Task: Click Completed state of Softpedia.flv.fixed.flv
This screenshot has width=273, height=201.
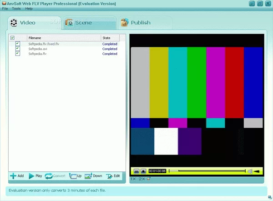Action: 110,44
